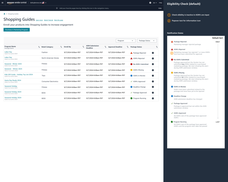Click the favorites bookmark icon in banner
The image size is (228, 182).
(x=57, y=8)
